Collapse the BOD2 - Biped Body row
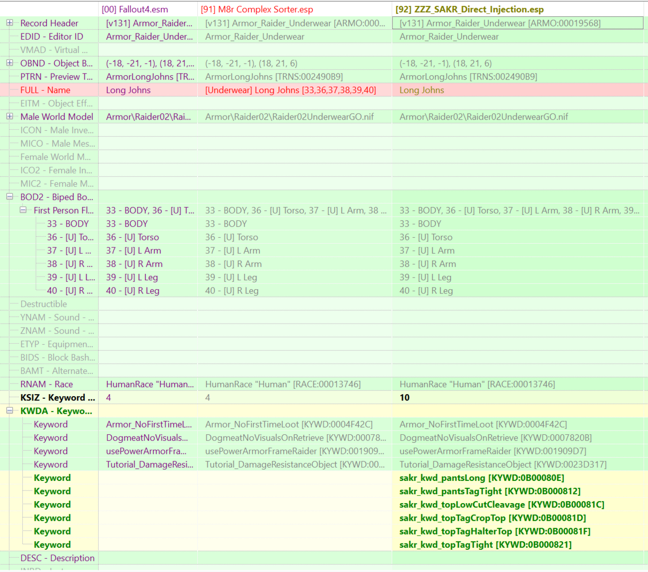Image resolution: width=648 pixels, height=572 pixels. [10, 196]
